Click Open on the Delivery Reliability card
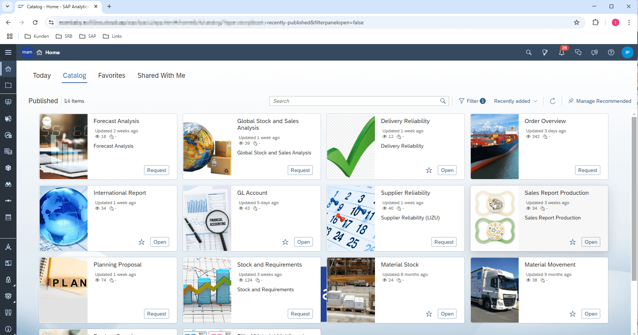The width and height of the screenshot is (638, 335). (447, 170)
